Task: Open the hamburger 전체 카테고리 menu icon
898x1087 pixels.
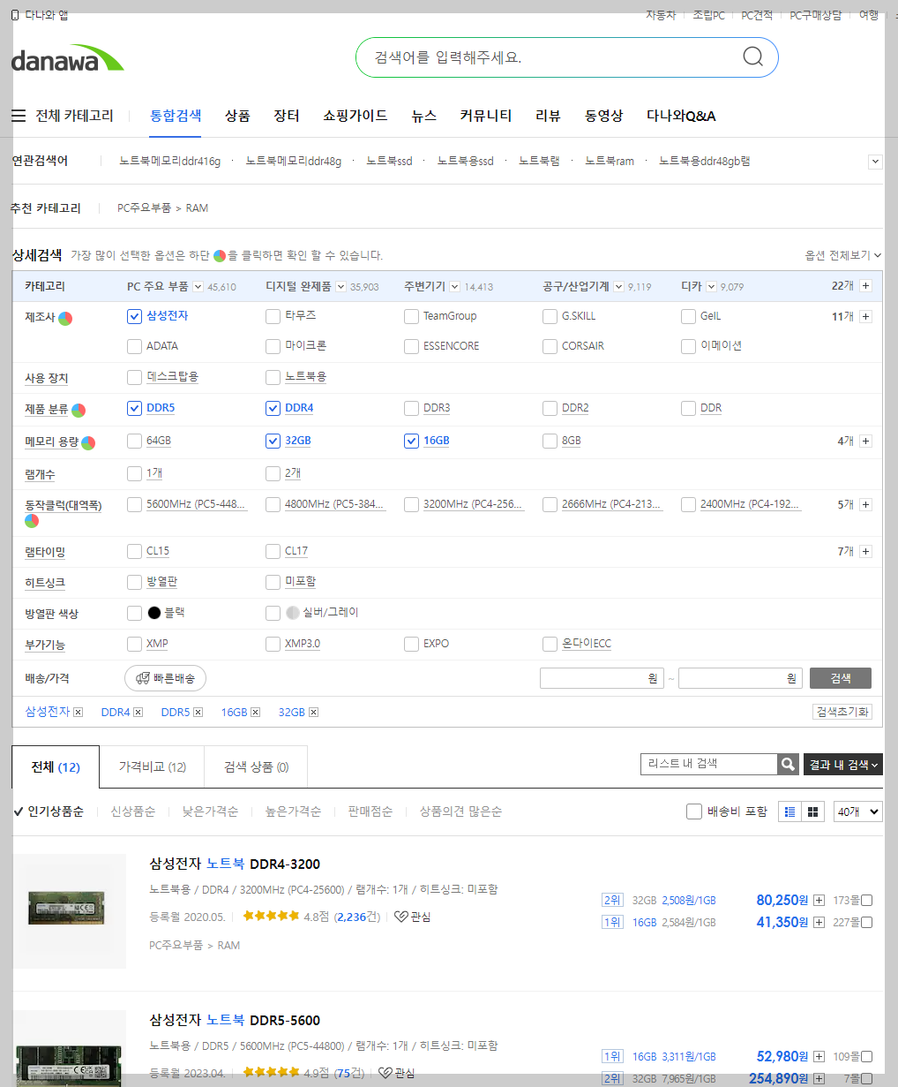Action: coord(19,116)
